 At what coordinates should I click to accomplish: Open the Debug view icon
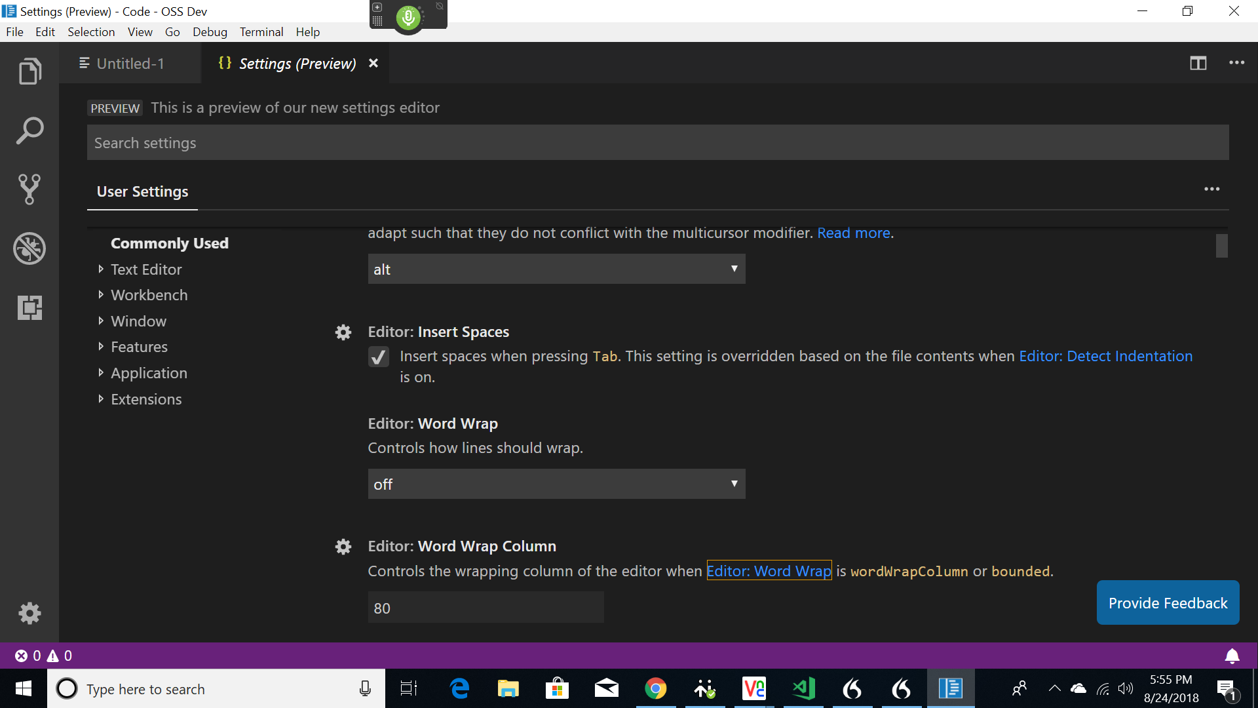29,248
